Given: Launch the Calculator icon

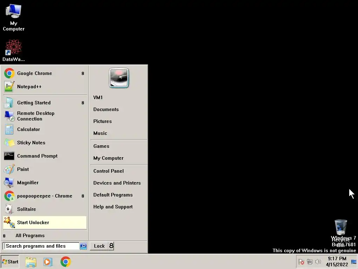Looking at the screenshot, I should (9, 130).
